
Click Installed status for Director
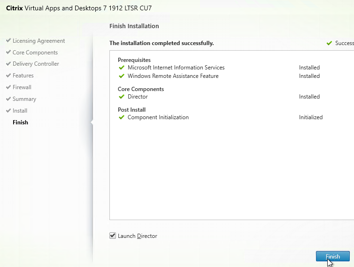pos(309,97)
